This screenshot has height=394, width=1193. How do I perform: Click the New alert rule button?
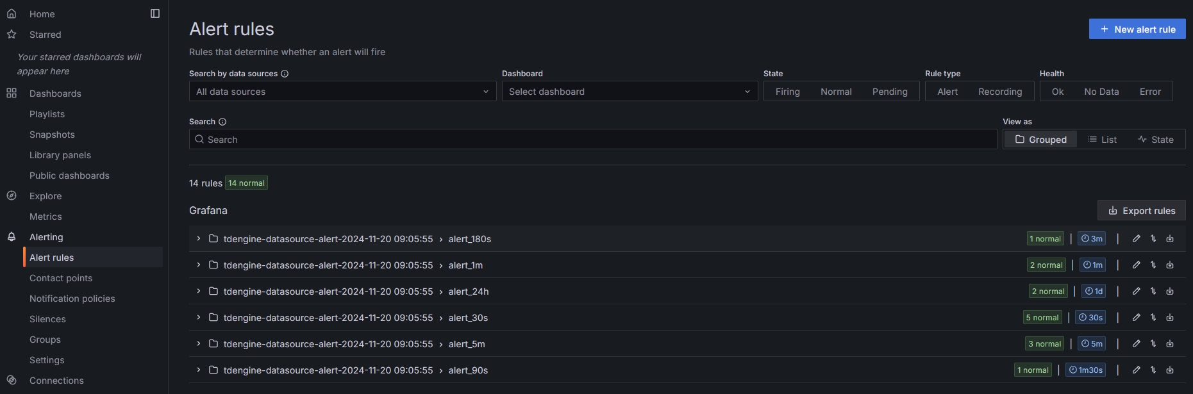[1137, 29]
